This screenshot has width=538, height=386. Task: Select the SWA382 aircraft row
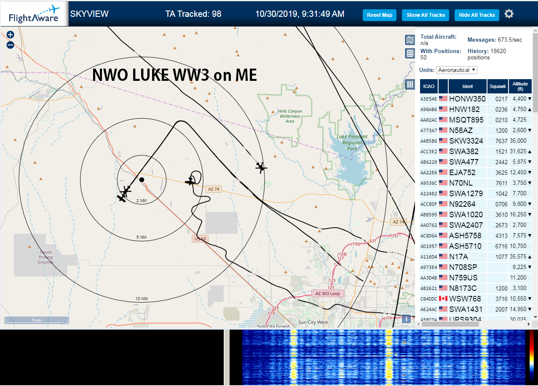(x=476, y=151)
